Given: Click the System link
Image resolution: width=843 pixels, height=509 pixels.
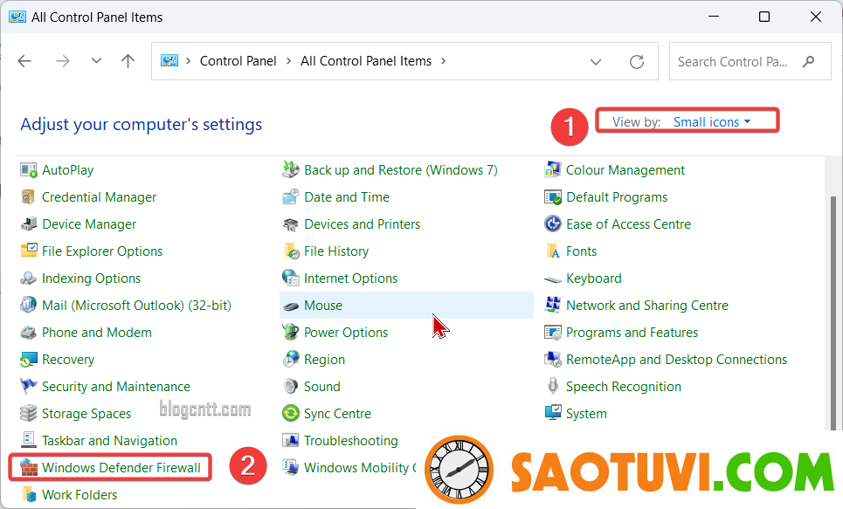Looking at the screenshot, I should point(586,414).
